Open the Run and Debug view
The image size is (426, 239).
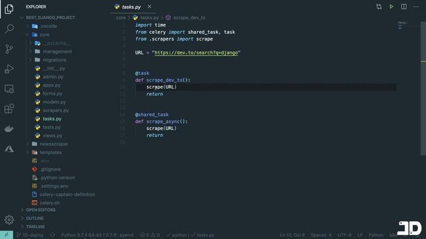(9, 69)
